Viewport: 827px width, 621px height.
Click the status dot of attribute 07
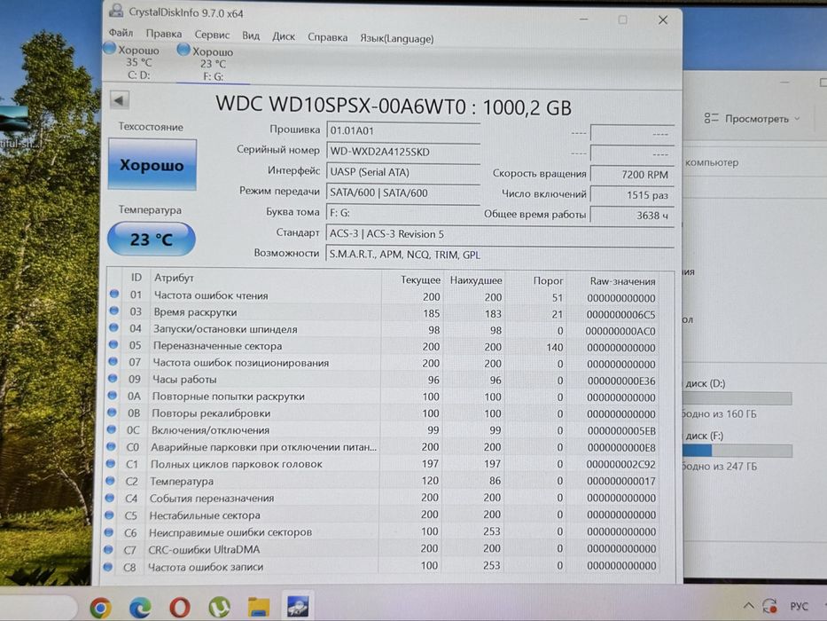point(113,362)
